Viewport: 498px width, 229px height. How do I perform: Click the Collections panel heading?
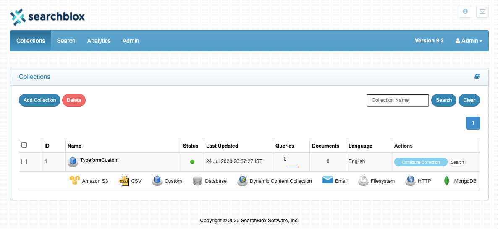(x=34, y=77)
